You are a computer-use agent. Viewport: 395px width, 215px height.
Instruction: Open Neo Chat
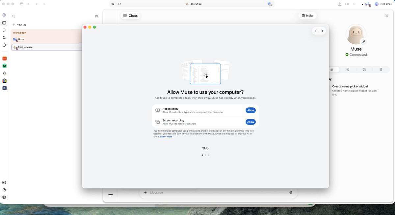coord(383,4)
